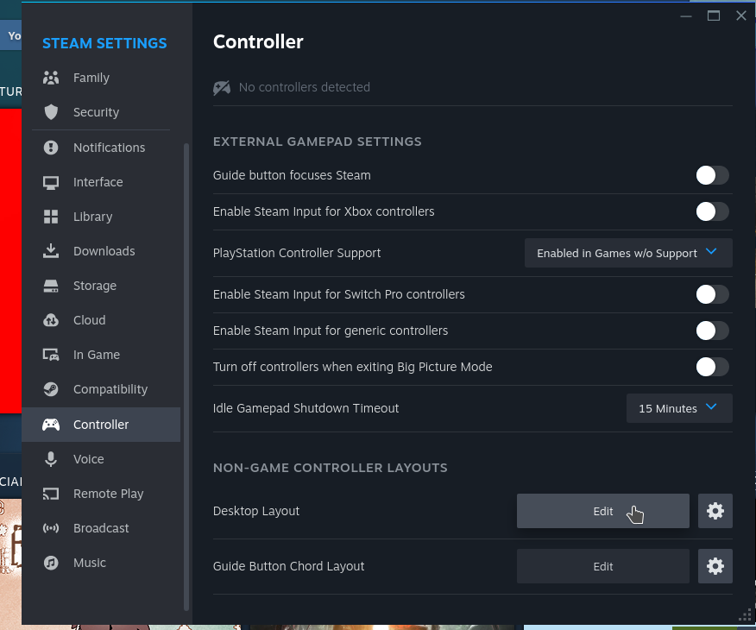Click the Music note icon
Viewport: 756px width, 630px height.
tap(51, 563)
